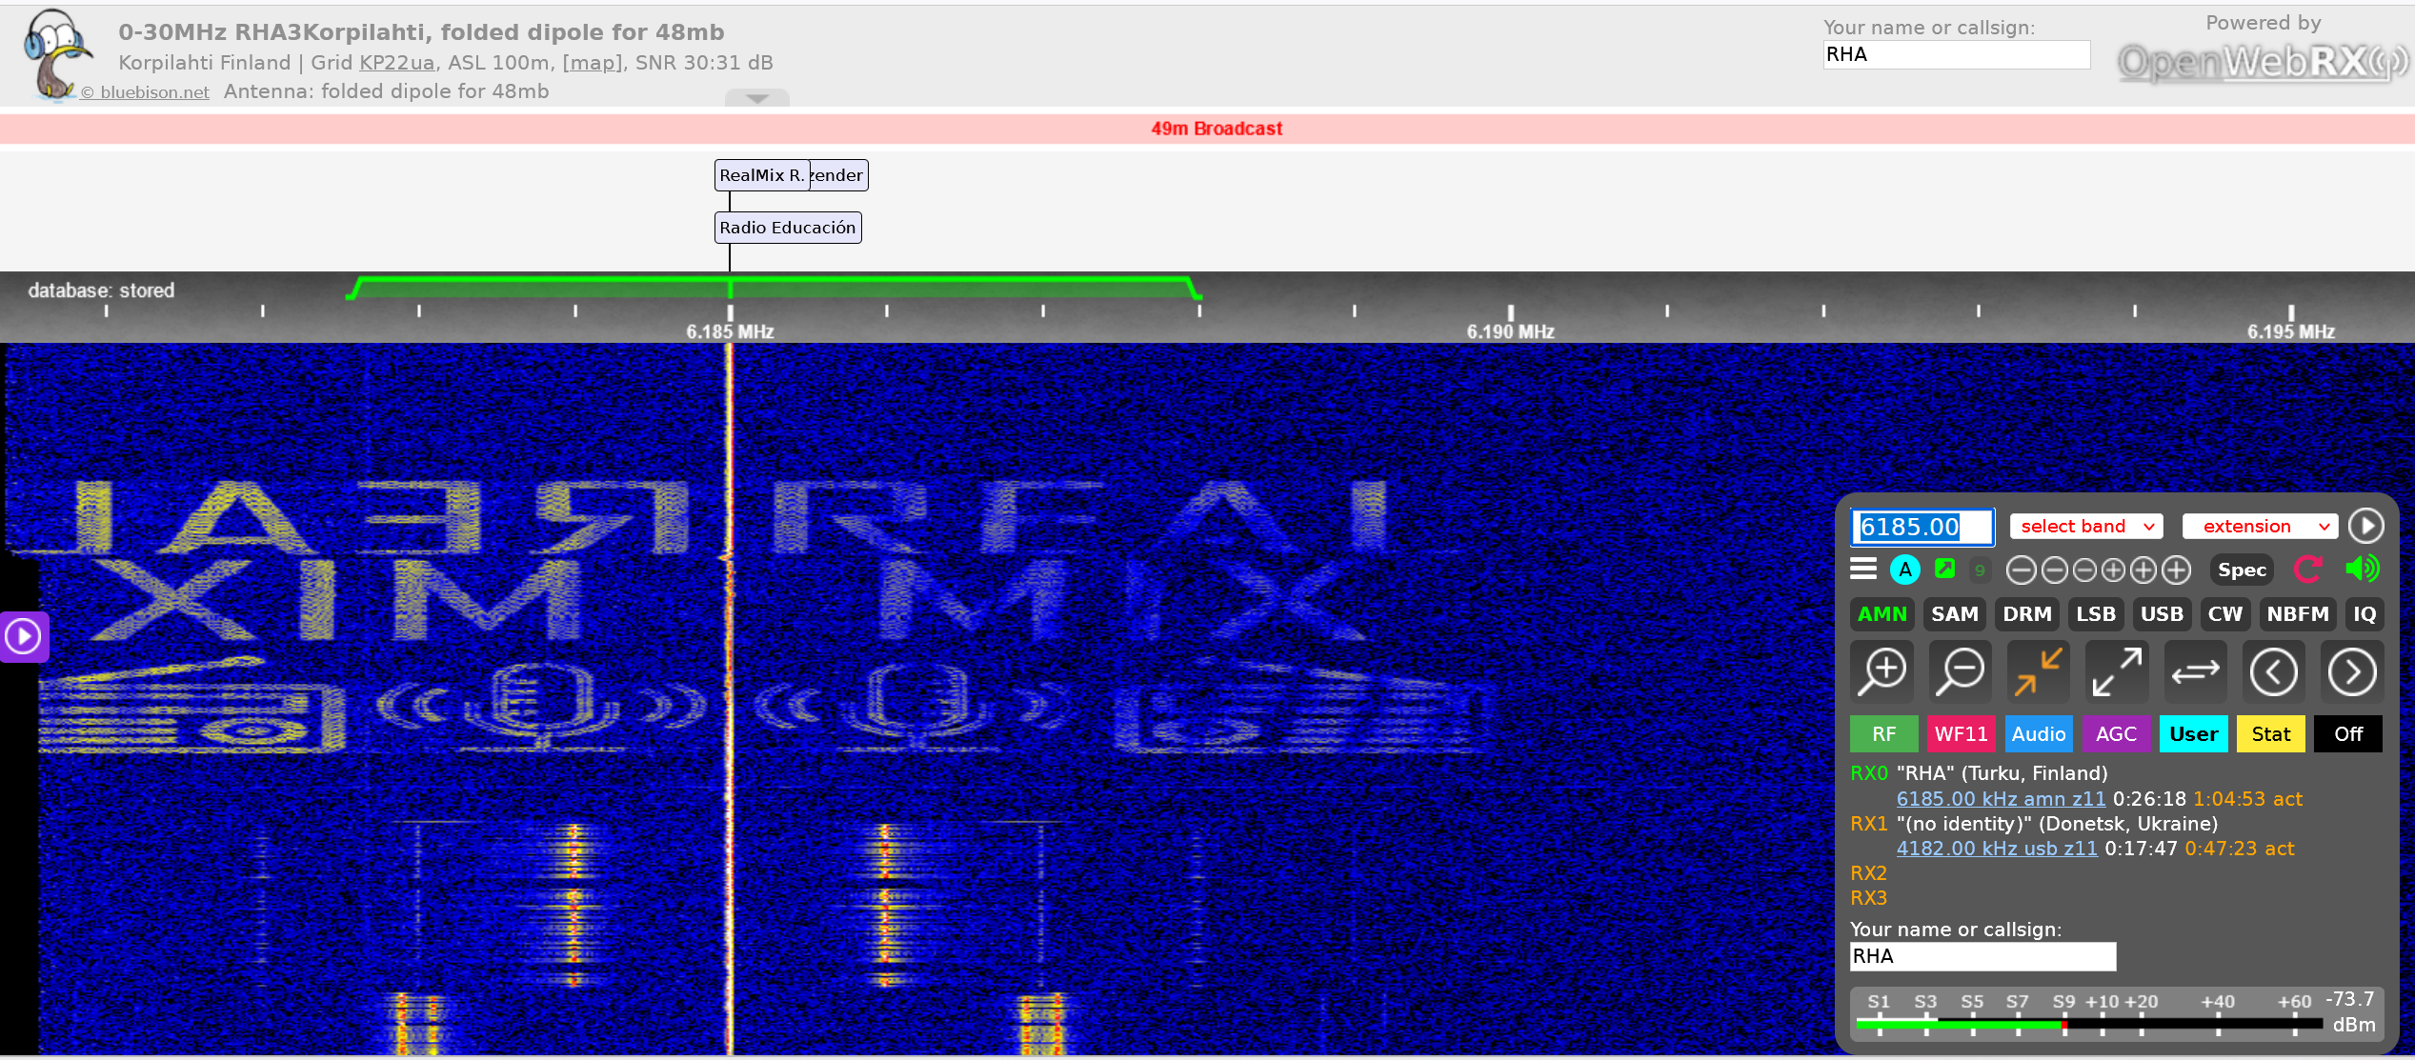Click the largest plus frequency step button
2415x1060 pixels.
click(x=2177, y=570)
